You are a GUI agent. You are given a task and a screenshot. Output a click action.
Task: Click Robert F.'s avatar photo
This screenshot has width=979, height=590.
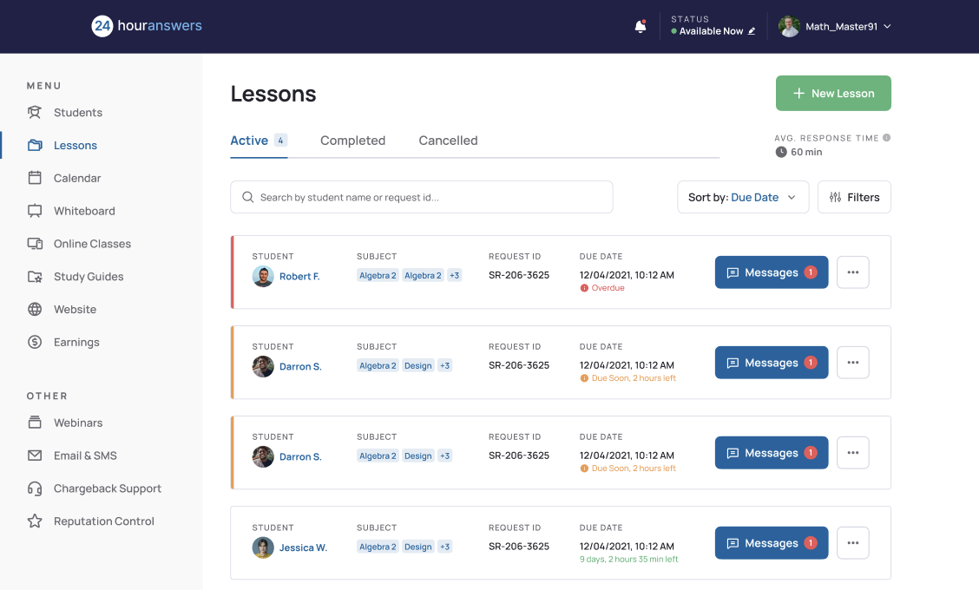click(263, 276)
